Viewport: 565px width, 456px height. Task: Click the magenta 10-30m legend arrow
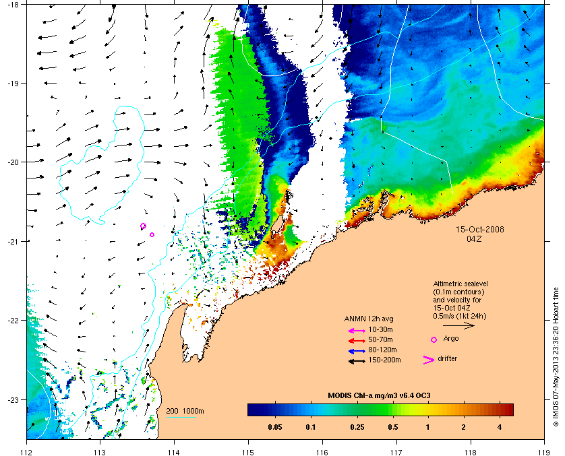(357, 331)
